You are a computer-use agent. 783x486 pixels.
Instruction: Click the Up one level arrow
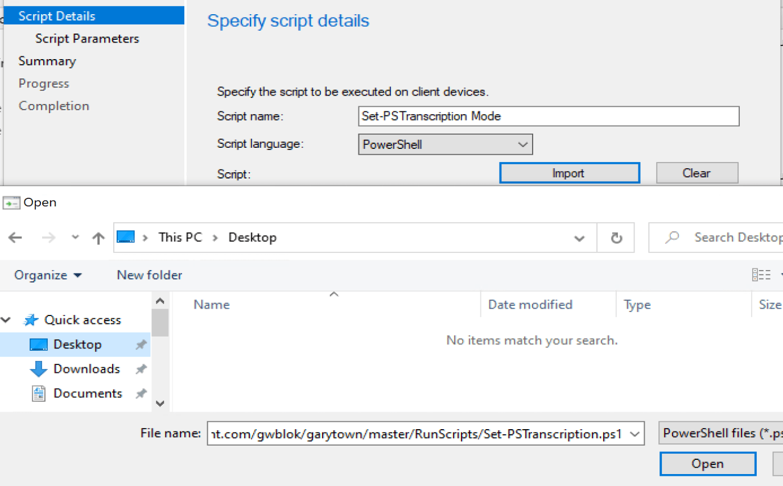click(98, 238)
